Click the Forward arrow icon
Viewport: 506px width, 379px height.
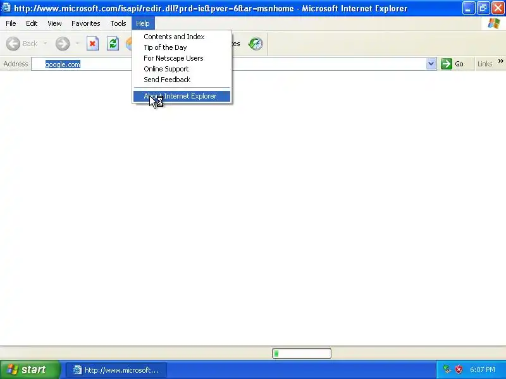coord(62,44)
